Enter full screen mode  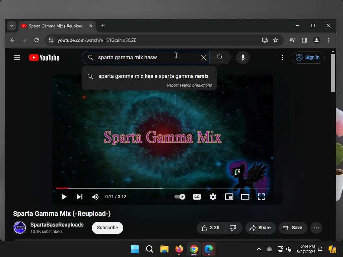coord(261,197)
